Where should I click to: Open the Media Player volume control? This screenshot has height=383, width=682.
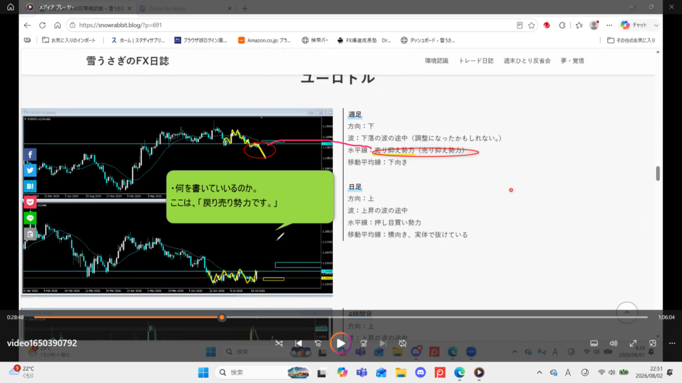(613, 343)
